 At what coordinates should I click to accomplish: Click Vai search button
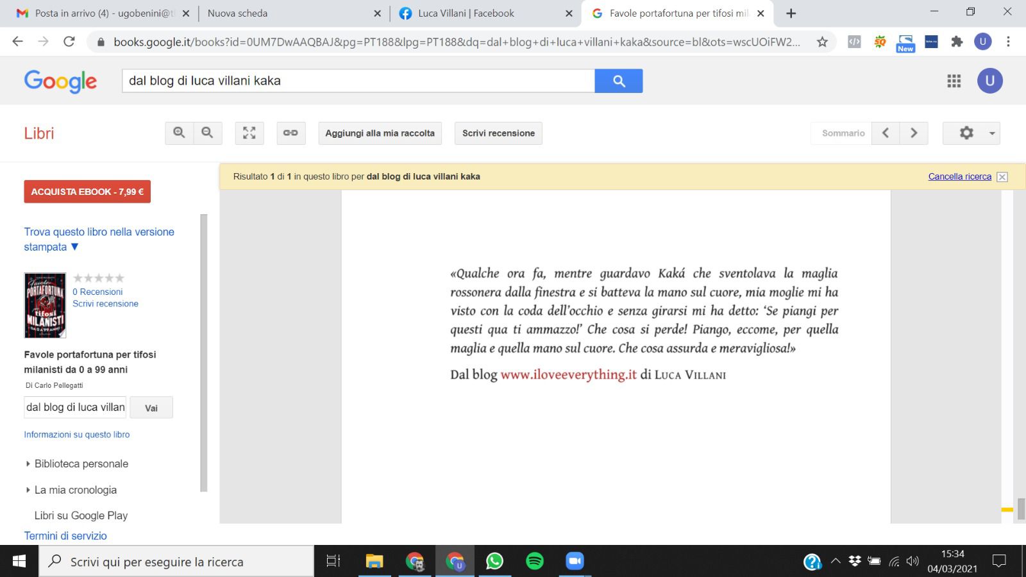151,408
